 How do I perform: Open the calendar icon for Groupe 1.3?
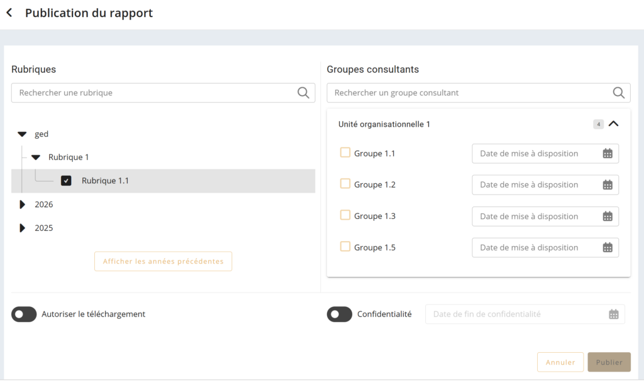click(608, 217)
